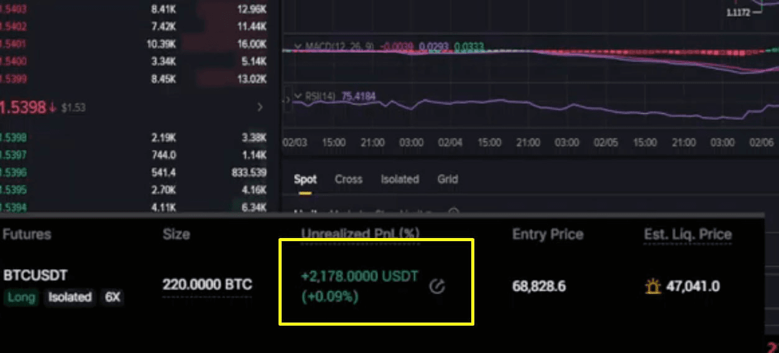Switch to the Spot tab
Image resolution: width=779 pixels, height=353 pixels.
click(305, 180)
